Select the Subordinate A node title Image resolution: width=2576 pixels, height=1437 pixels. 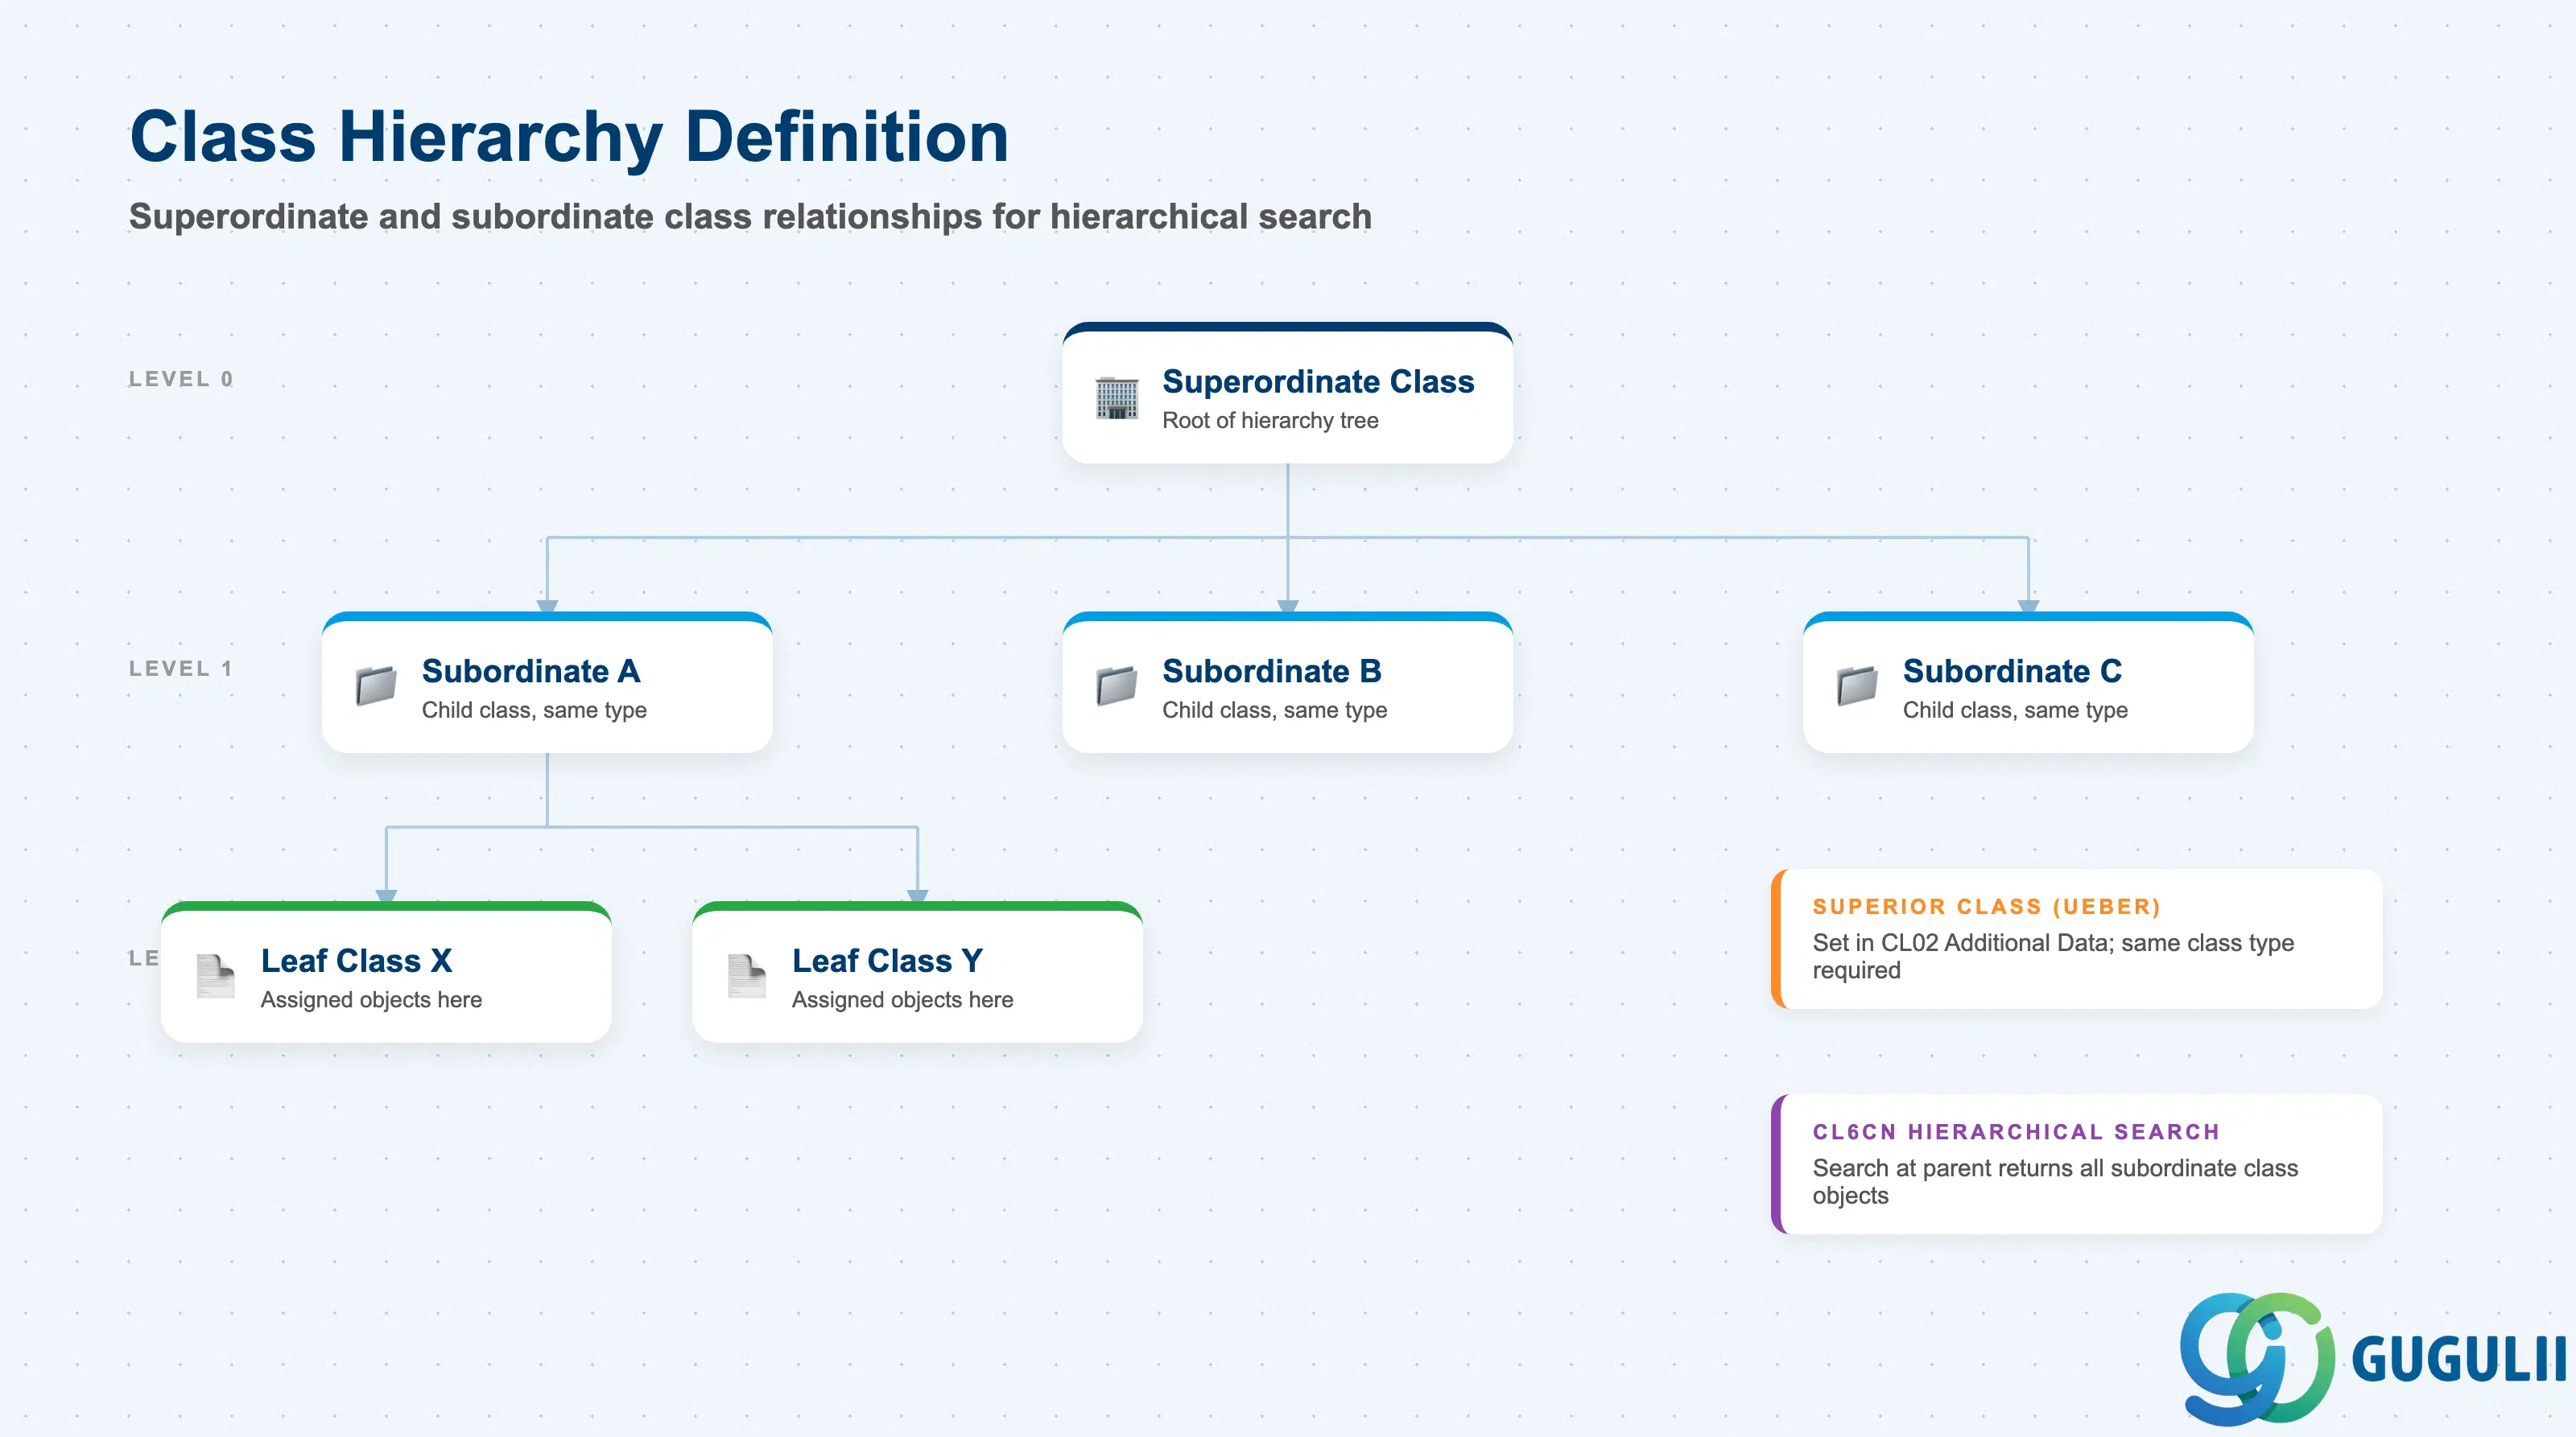[x=531, y=672]
